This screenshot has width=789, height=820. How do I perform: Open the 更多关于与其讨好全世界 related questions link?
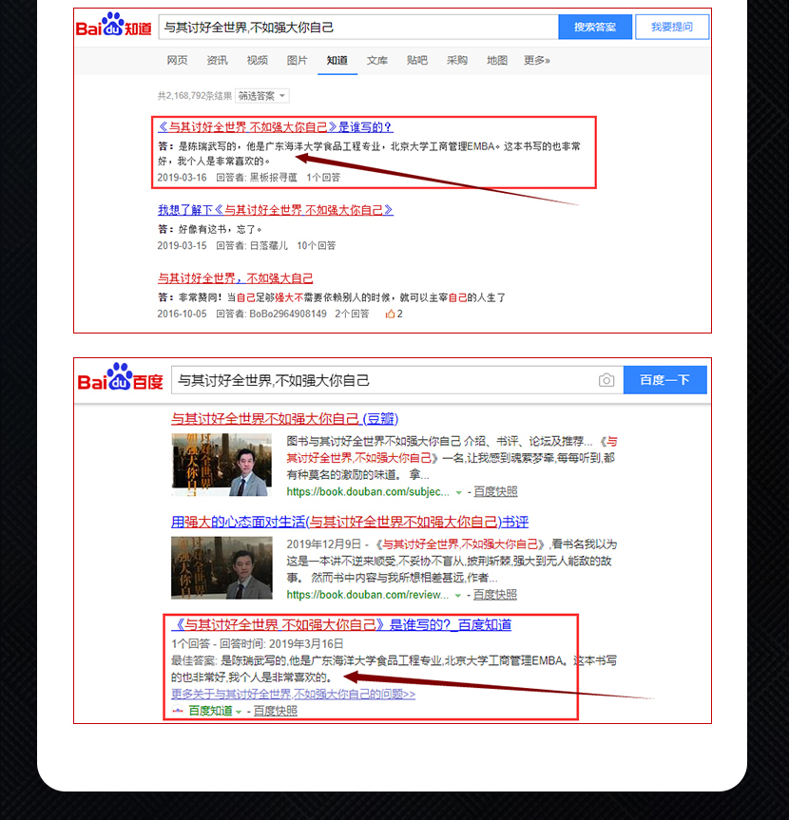(293, 695)
